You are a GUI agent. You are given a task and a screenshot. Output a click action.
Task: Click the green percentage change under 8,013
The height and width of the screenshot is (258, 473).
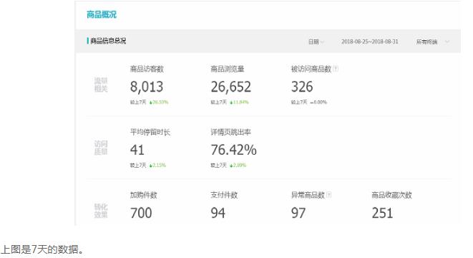coord(159,102)
